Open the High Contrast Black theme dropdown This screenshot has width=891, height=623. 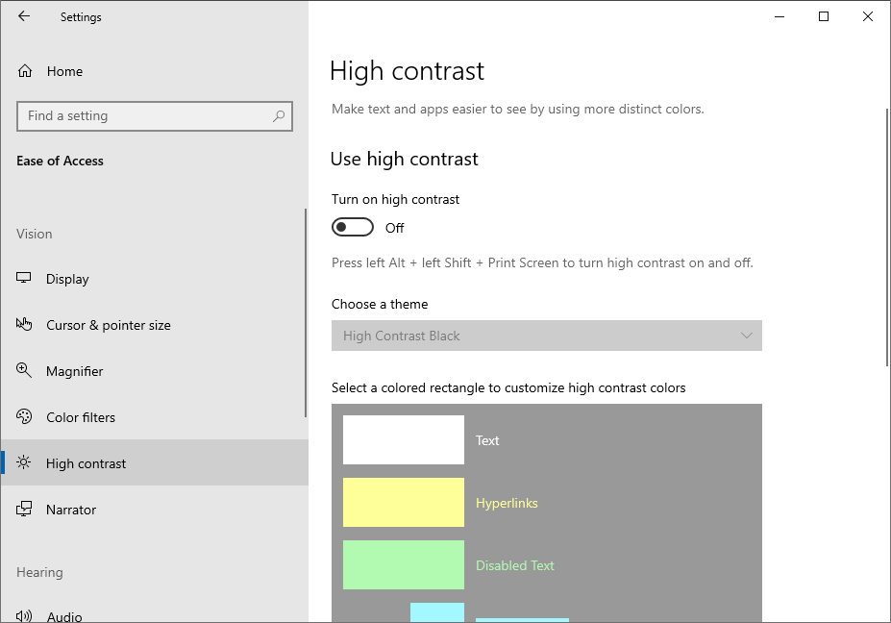547,336
